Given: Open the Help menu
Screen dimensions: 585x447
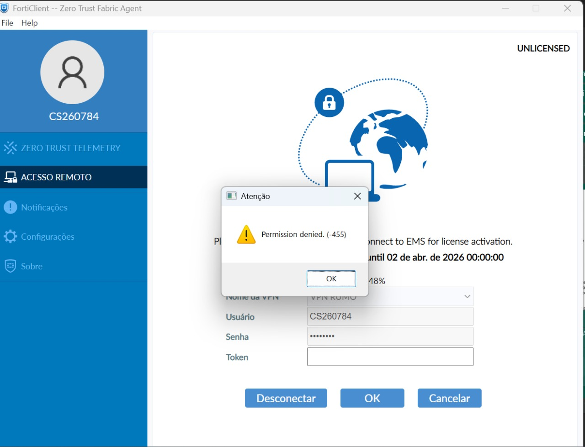Looking at the screenshot, I should (x=29, y=23).
